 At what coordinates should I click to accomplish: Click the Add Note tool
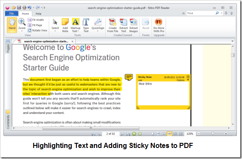[65, 25]
